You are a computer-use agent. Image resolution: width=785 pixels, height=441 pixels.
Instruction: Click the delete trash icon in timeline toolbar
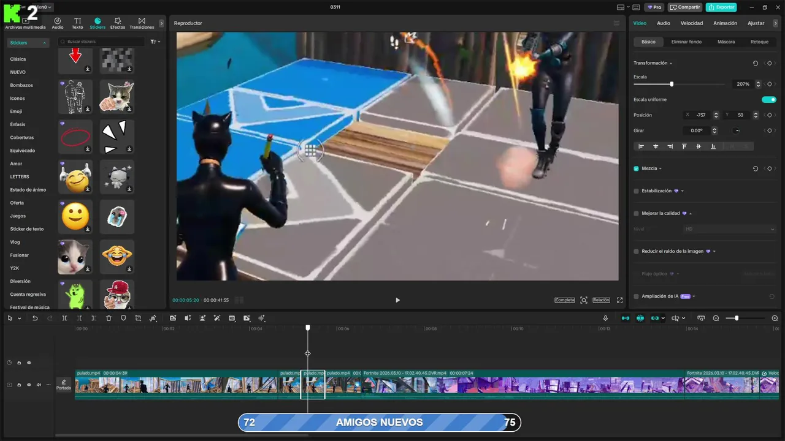click(109, 318)
